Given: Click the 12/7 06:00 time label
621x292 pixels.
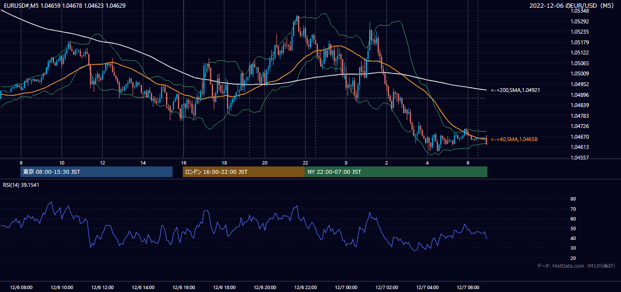Looking at the screenshot, I should 468,288.
